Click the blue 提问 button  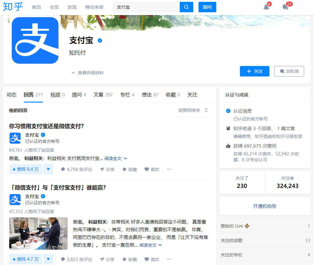(207, 7)
